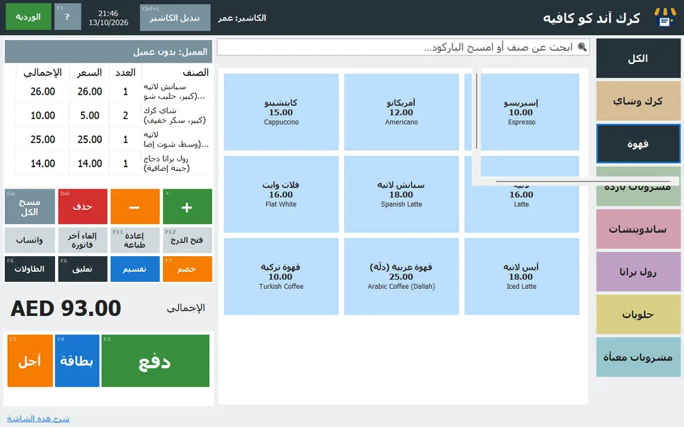
Task: Add Turkish Coffee to the order
Action: (281, 276)
